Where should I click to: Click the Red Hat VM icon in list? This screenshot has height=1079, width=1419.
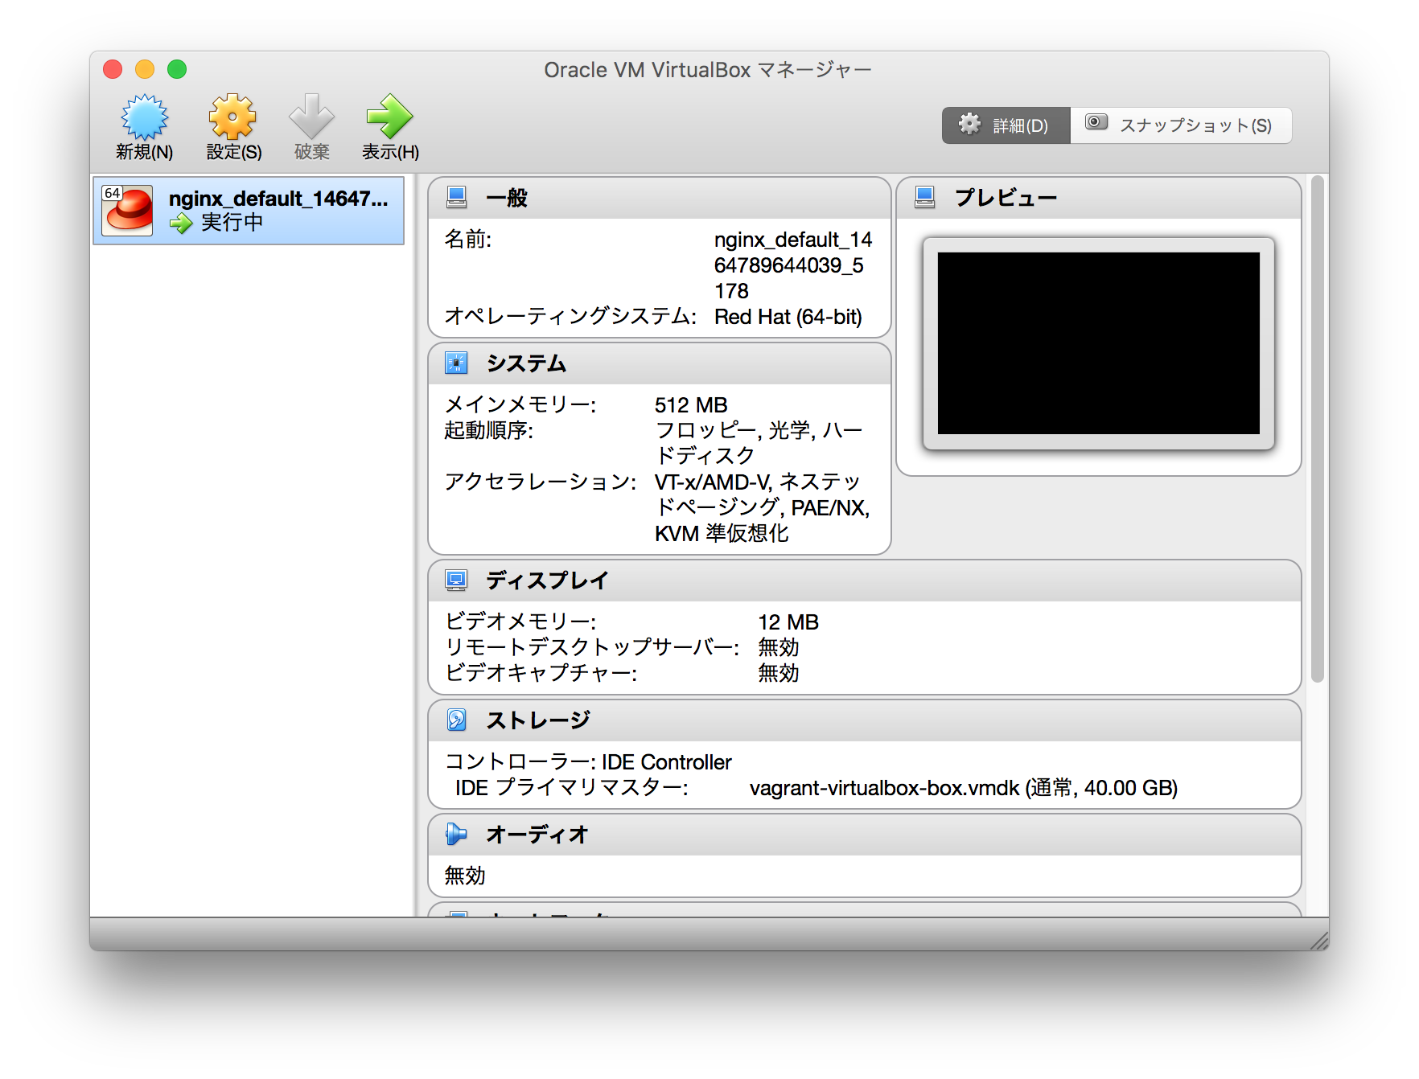point(127,211)
